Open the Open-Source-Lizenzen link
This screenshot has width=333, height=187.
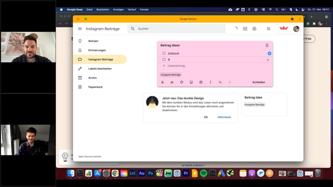point(90,156)
